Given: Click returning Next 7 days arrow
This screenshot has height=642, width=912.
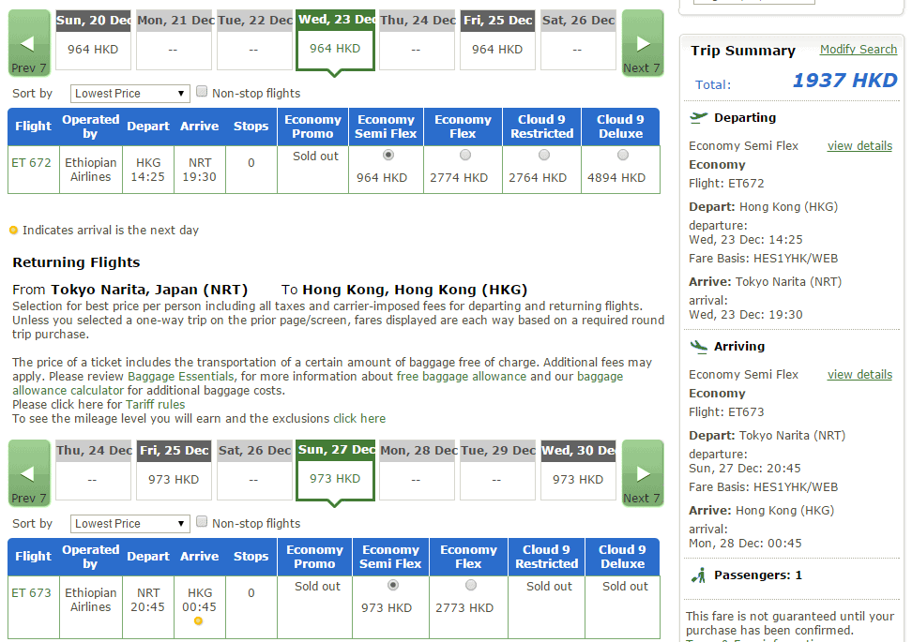Looking at the screenshot, I should point(643,473).
